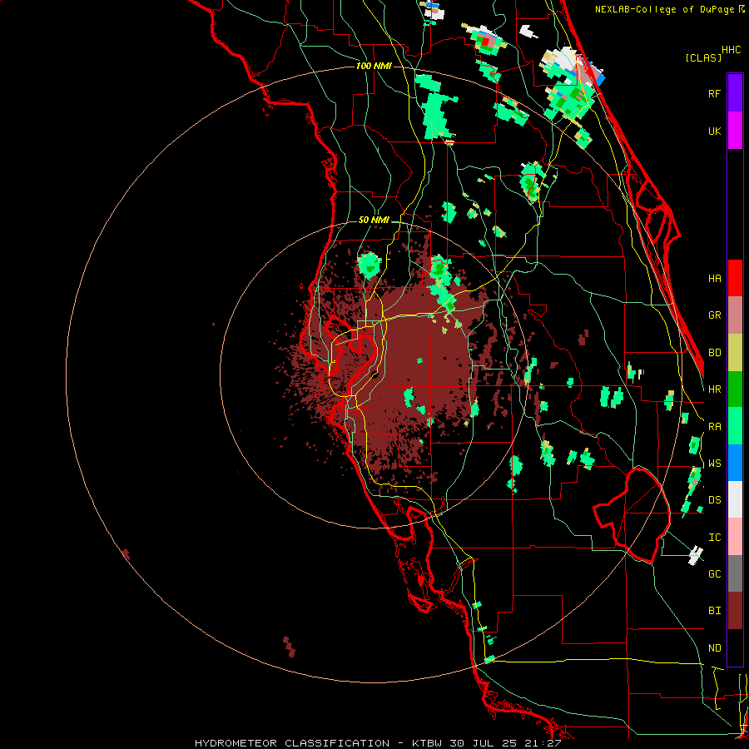The width and height of the screenshot is (749, 749).
Task: Select the yellow BD legend swatch
Action: (x=735, y=353)
